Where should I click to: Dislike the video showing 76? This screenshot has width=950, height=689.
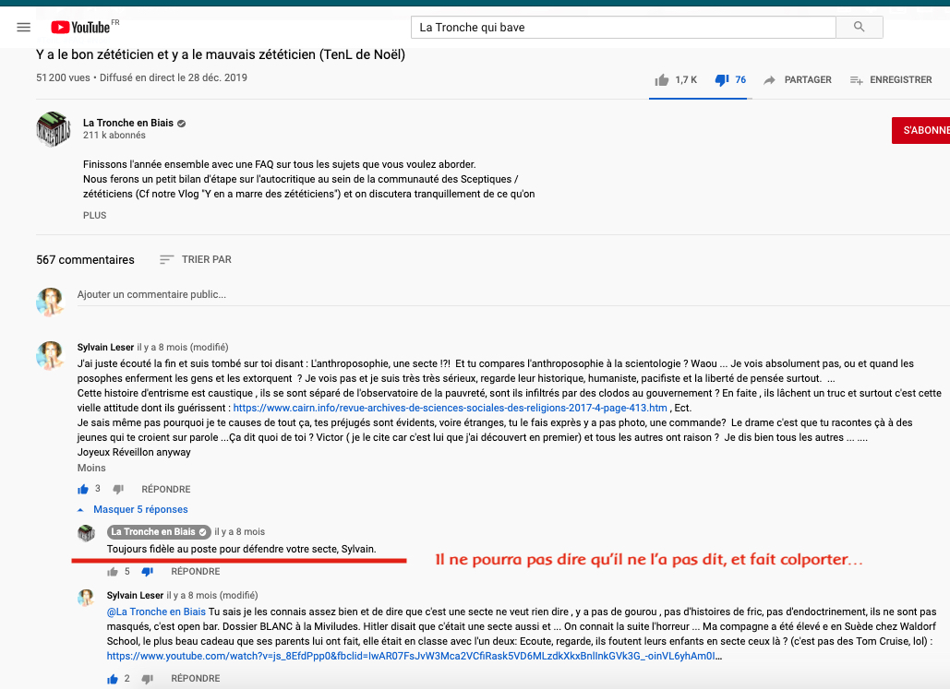coord(722,80)
